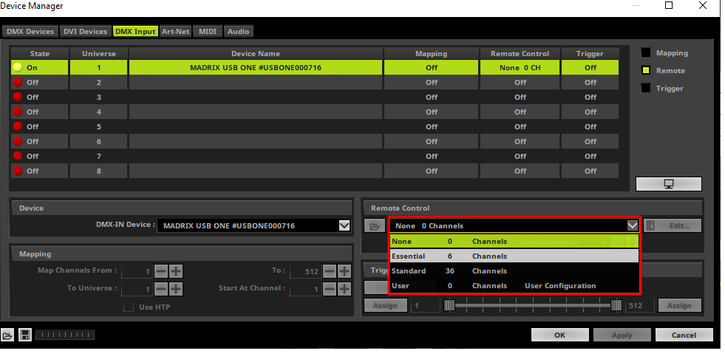Click Trigger Off cell for universe 1
The height and width of the screenshot is (354, 725).
[x=590, y=67]
